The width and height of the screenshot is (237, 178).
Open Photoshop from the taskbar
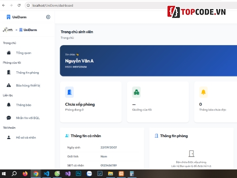tap(79, 174)
